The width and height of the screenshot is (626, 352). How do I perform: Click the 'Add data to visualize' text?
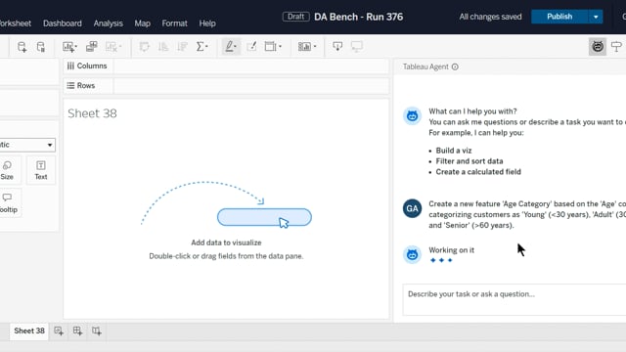(226, 242)
